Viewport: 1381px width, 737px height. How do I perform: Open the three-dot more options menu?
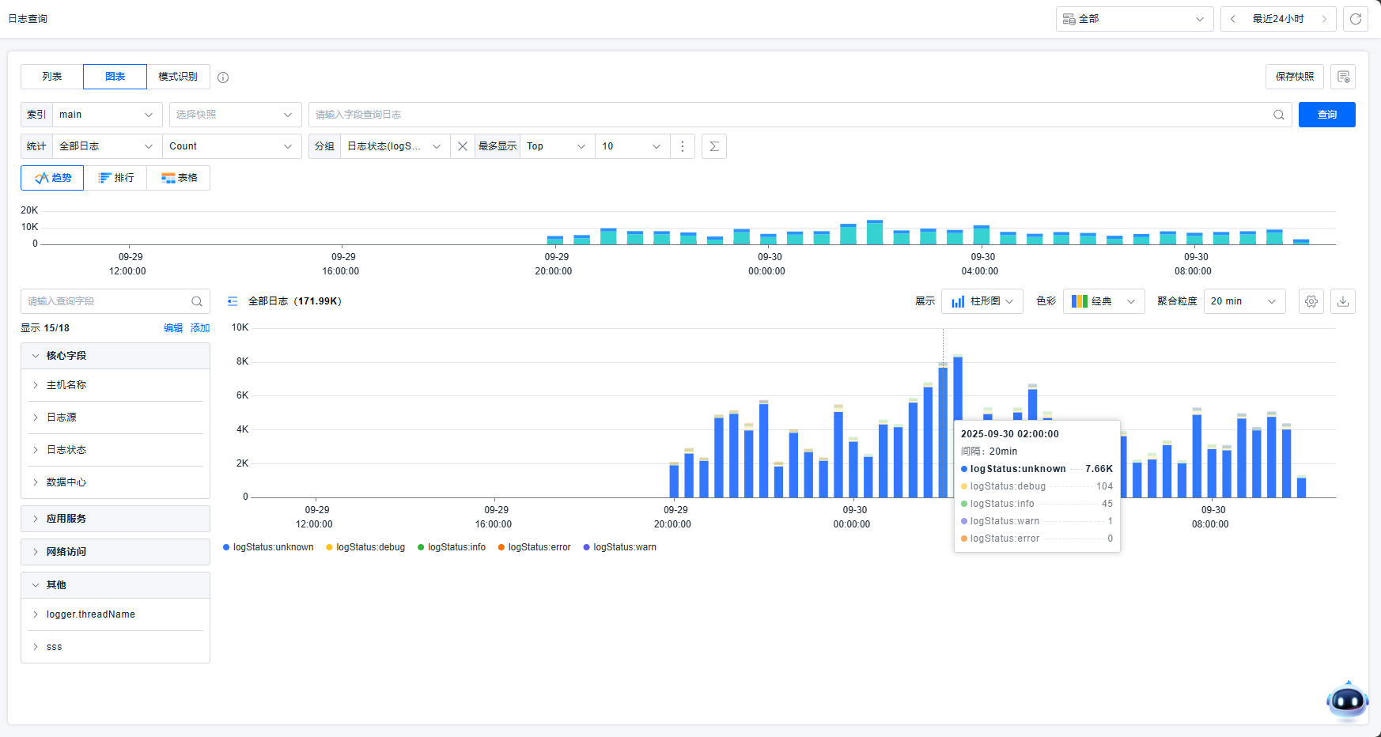(x=683, y=146)
